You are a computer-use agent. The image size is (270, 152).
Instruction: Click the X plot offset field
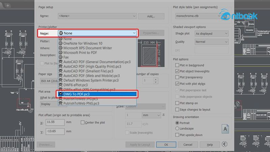55,122
